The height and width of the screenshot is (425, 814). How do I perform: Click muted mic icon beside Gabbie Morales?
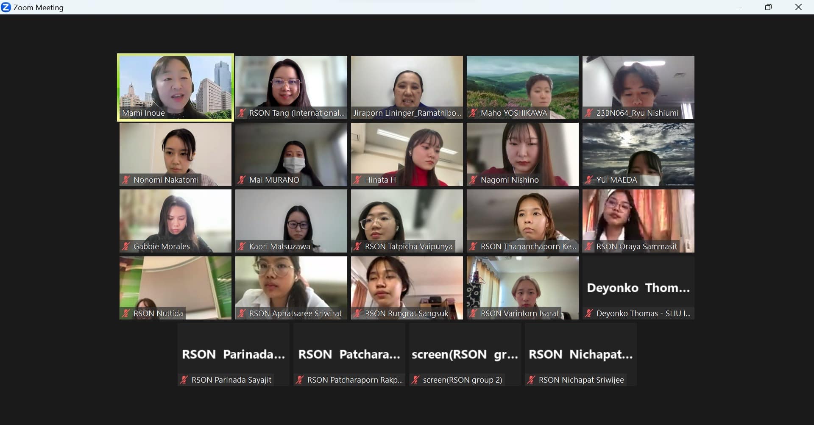[x=126, y=246]
